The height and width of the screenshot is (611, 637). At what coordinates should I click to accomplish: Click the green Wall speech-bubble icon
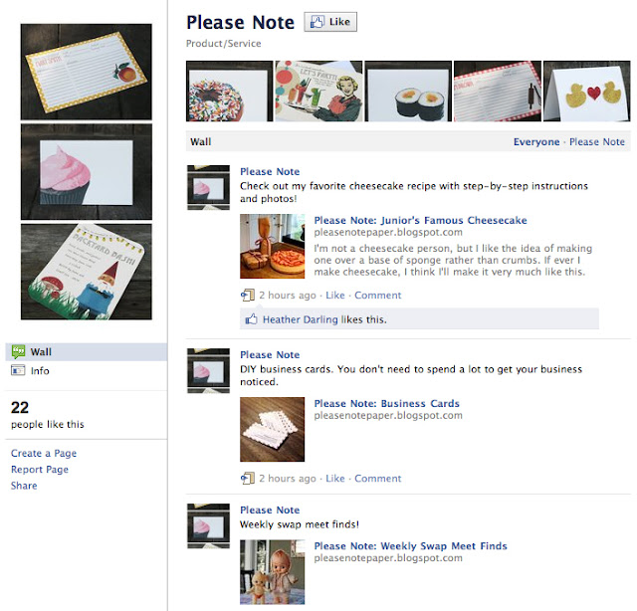click(18, 352)
